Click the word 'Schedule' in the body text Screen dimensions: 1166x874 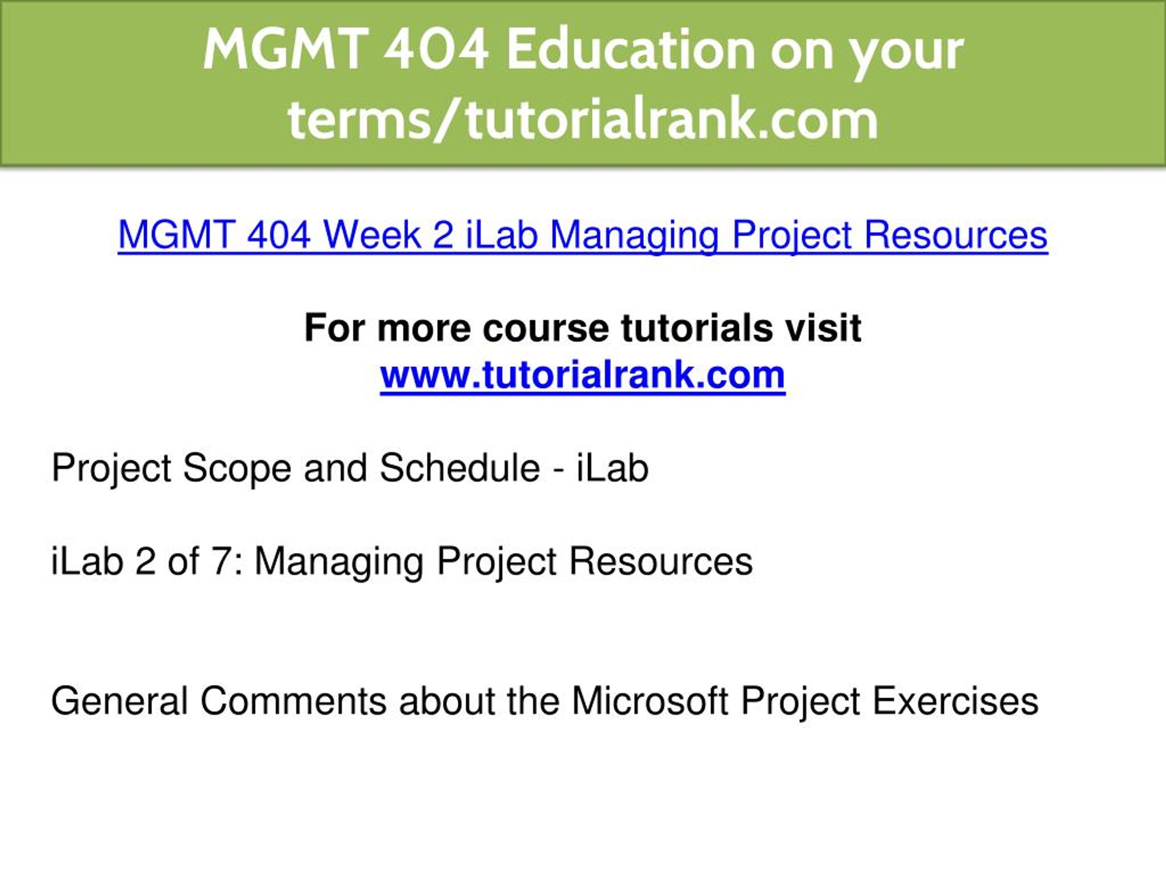click(x=460, y=468)
